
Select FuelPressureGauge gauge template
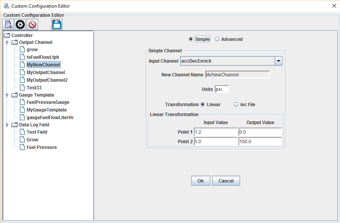coord(48,102)
